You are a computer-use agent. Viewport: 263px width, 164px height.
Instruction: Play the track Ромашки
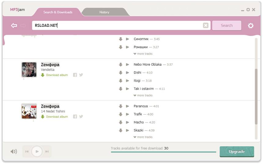128,47
